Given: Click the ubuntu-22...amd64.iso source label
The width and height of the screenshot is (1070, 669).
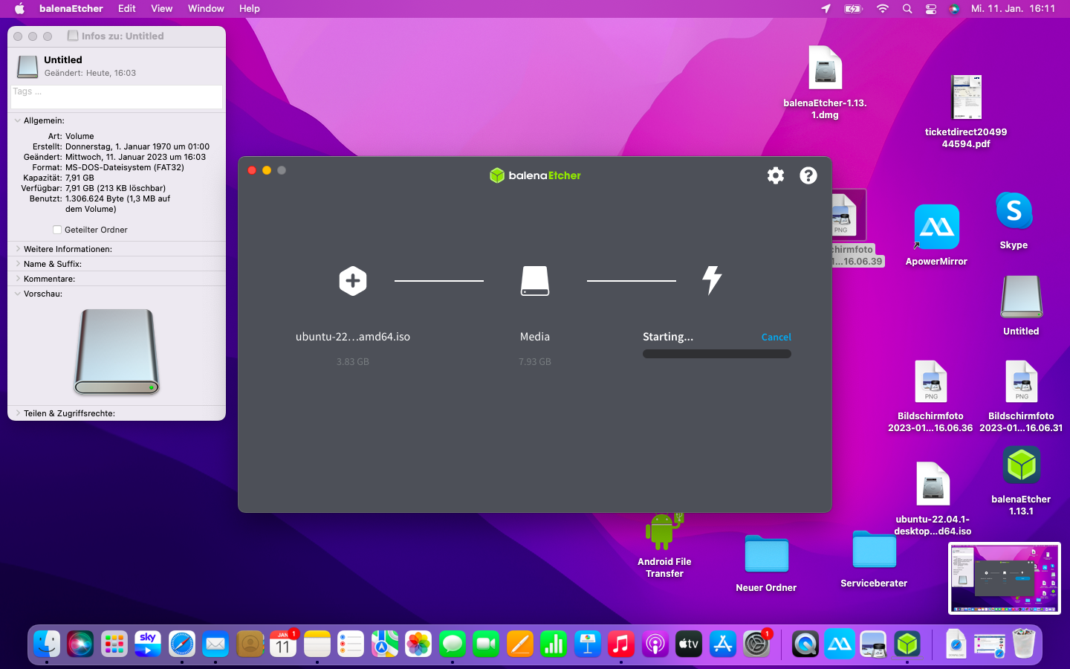Looking at the screenshot, I should [x=353, y=337].
